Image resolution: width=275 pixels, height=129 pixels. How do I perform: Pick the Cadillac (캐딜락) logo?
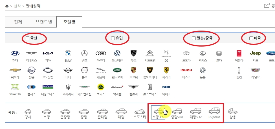(255, 70)
